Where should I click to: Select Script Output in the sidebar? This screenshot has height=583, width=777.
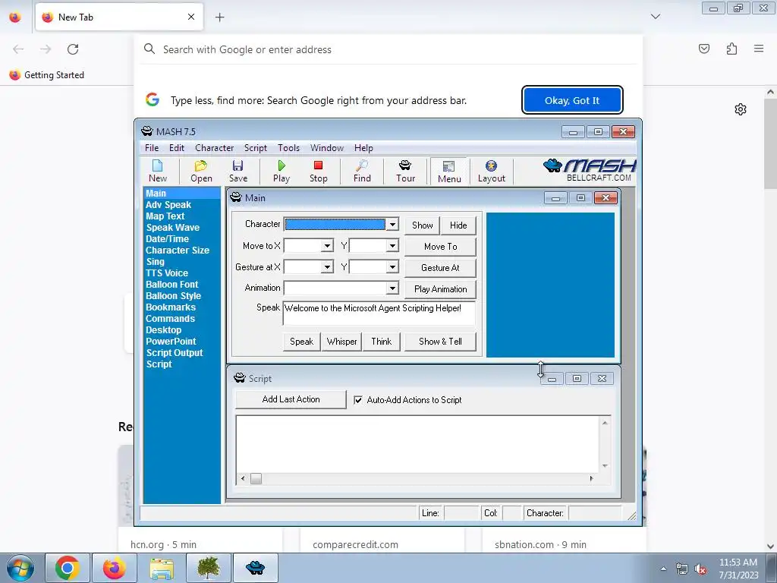tap(175, 353)
